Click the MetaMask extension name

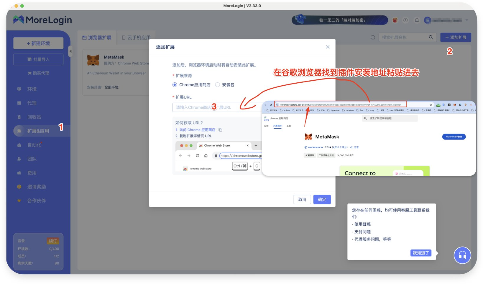pos(114,57)
